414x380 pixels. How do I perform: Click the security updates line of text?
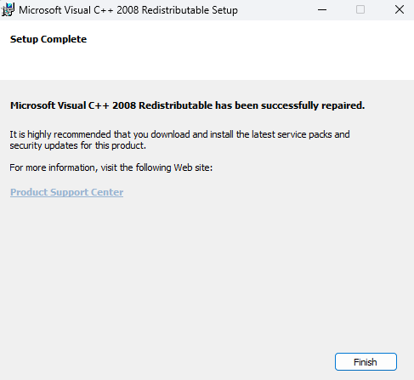click(x=77, y=145)
